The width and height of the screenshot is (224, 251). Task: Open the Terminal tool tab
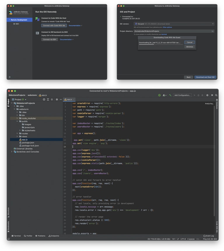(16, 236)
